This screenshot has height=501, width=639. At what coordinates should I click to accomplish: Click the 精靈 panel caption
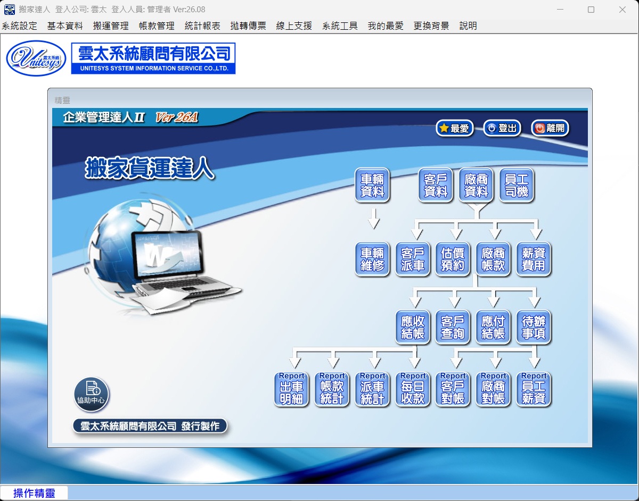[62, 100]
